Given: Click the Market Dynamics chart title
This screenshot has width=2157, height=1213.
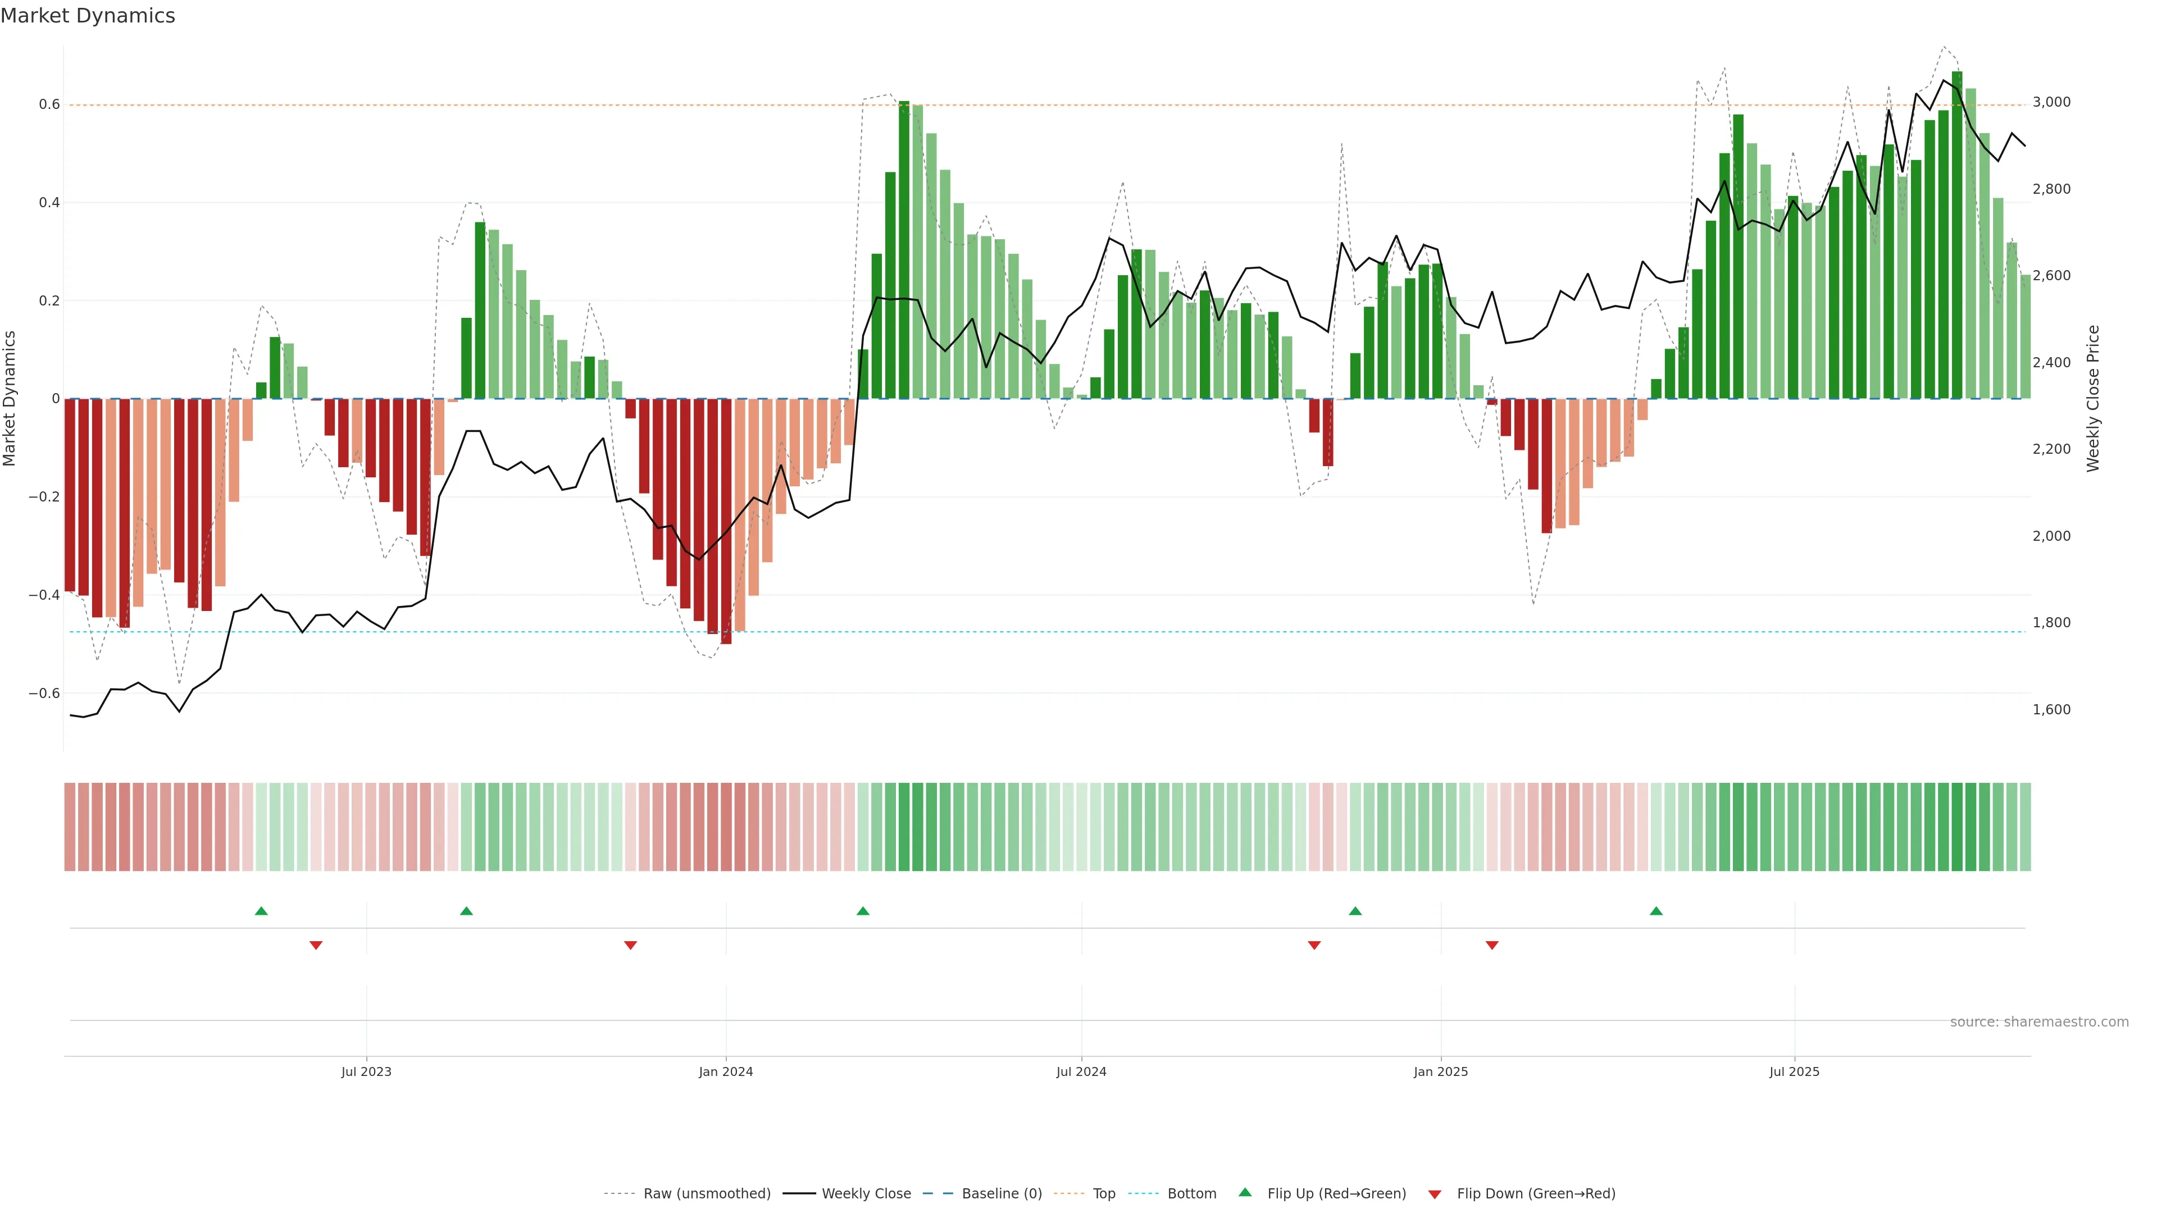Looking at the screenshot, I should 88,16.
